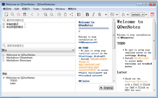Go back with the left arrow icon
The height and width of the screenshot is (98, 158).
tap(32, 14)
